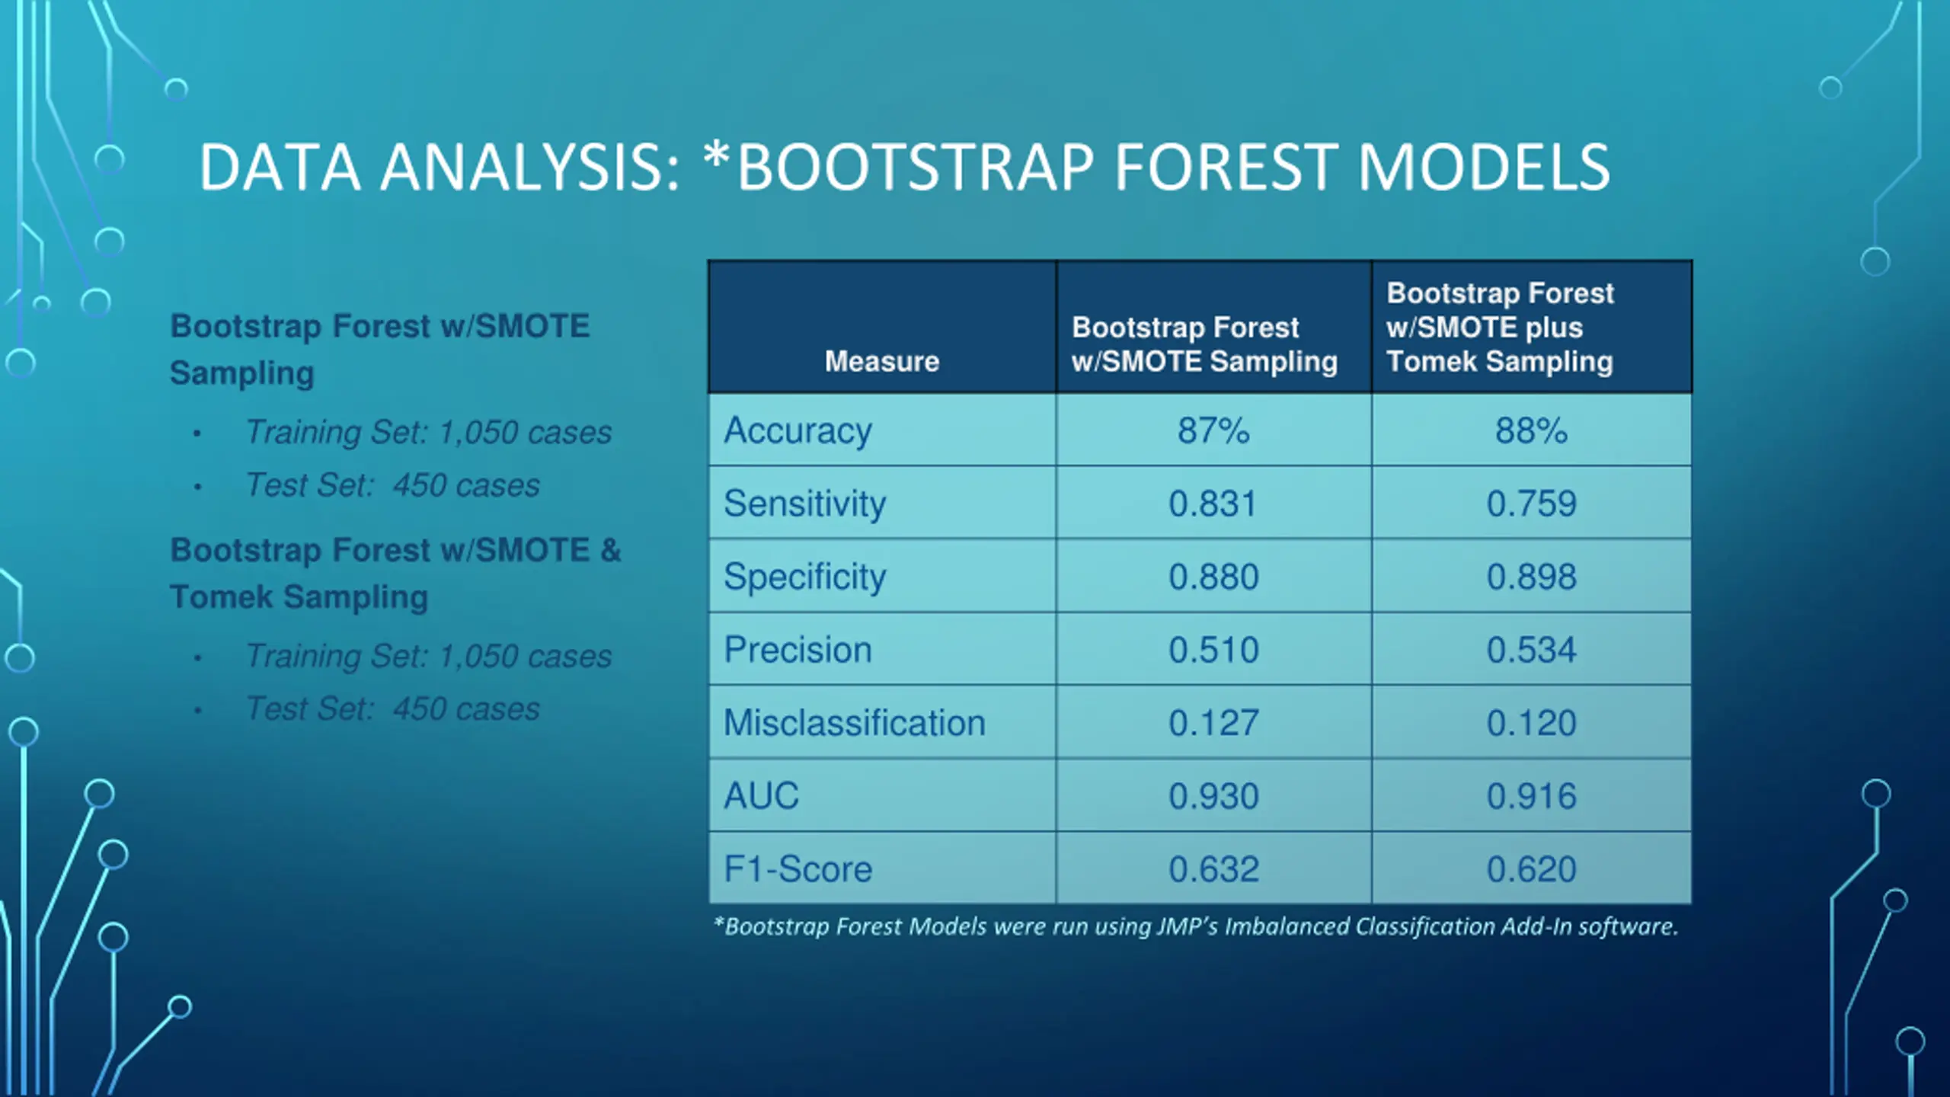Click the first 'Test Set: 450 cases' bullet under SMOTE Sampling
This screenshot has height=1097, width=1950.
pyautogui.click(x=392, y=485)
